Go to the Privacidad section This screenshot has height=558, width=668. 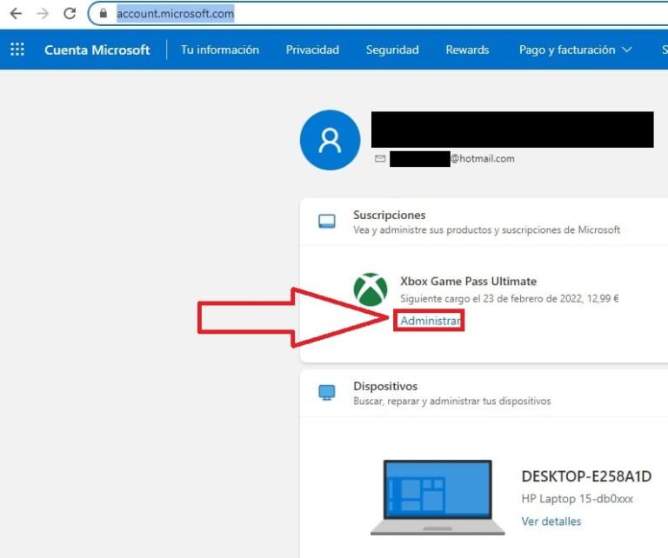(312, 50)
